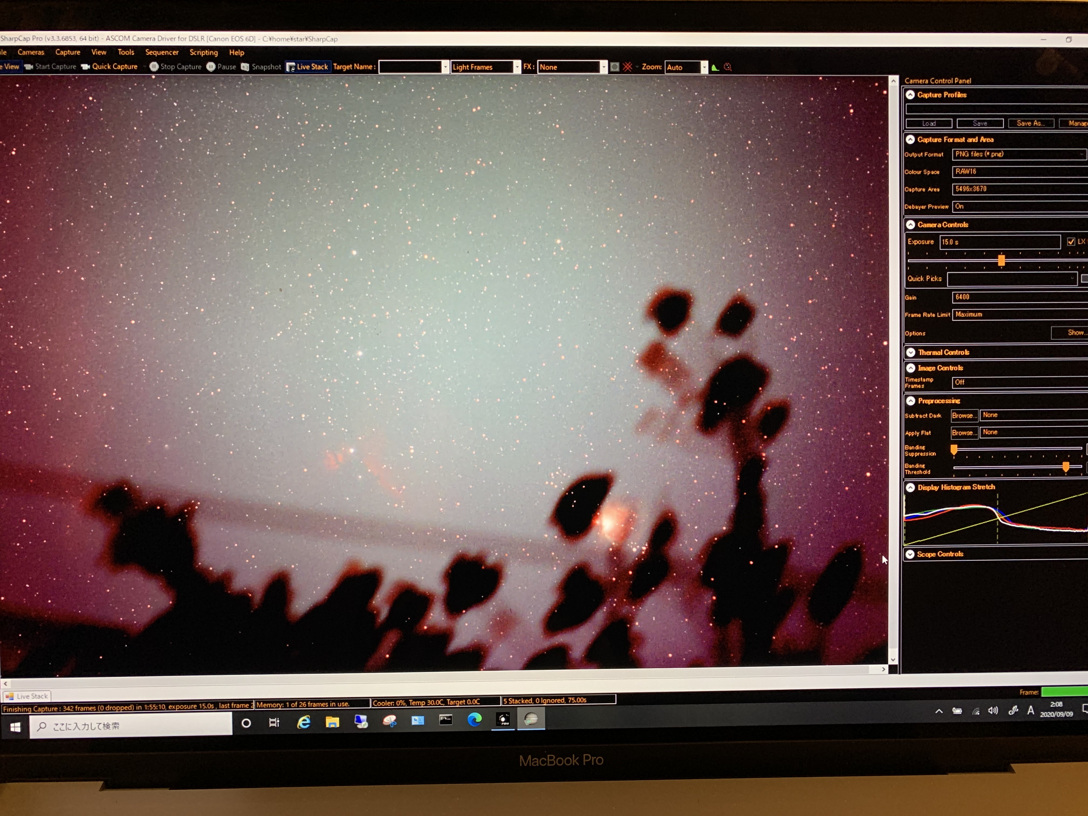1088x816 pixels.
Task: Open Microsoft Edge from the taskbar
Action: (475, 720)
